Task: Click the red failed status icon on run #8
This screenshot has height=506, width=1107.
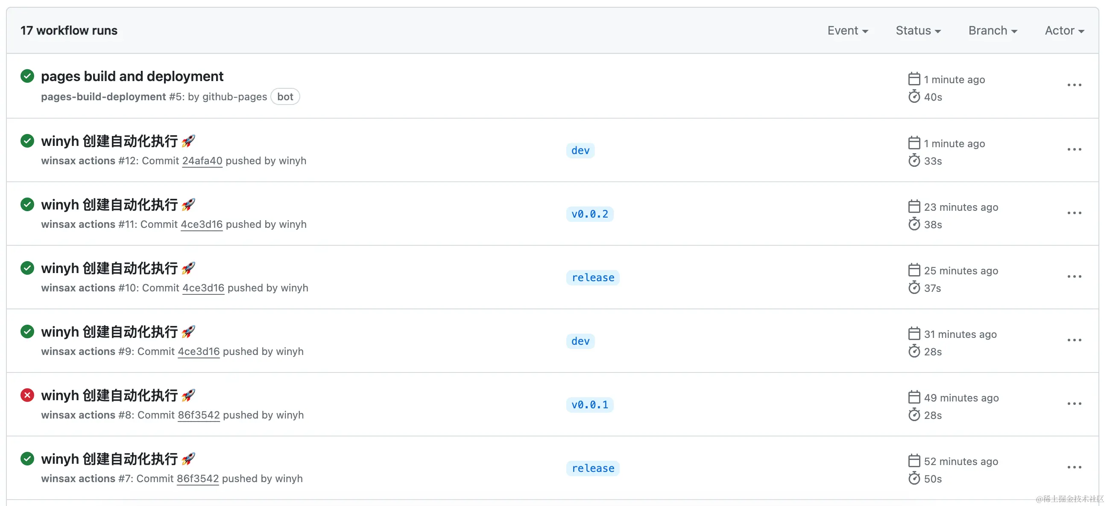Action: [27, 395]
